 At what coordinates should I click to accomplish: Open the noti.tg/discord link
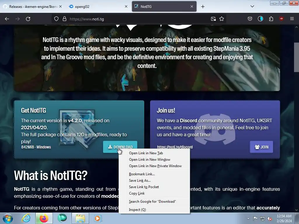coord(175,147)
